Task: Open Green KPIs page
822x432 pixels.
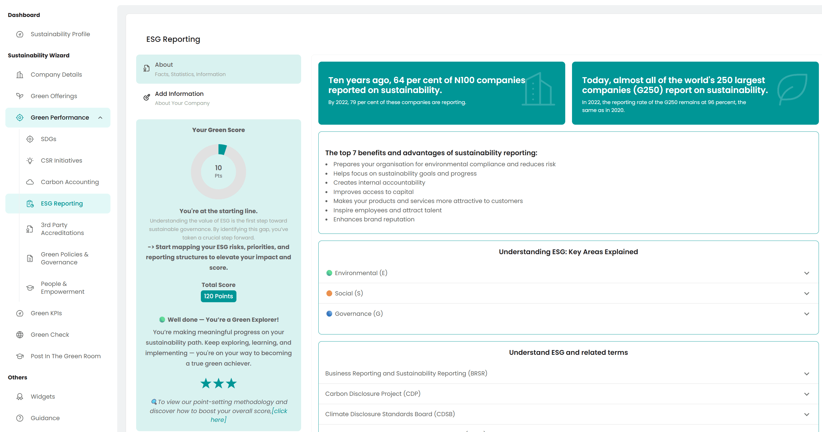Action: (58, 313)
